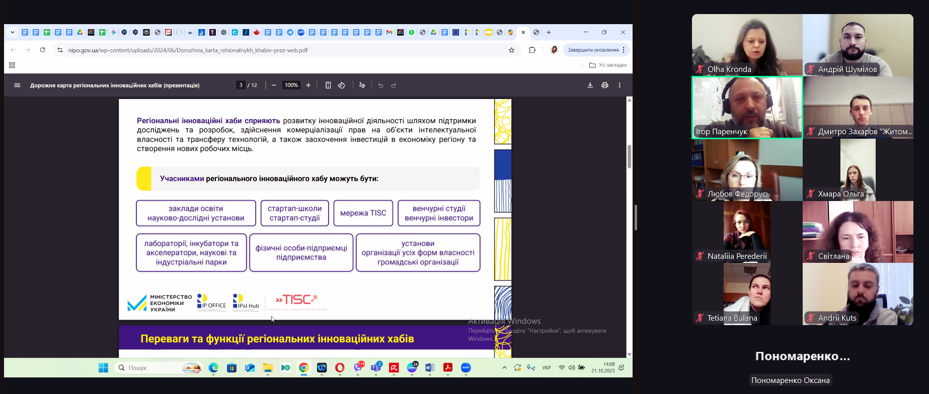Open Zoom from the Windows taskbar

466,368
